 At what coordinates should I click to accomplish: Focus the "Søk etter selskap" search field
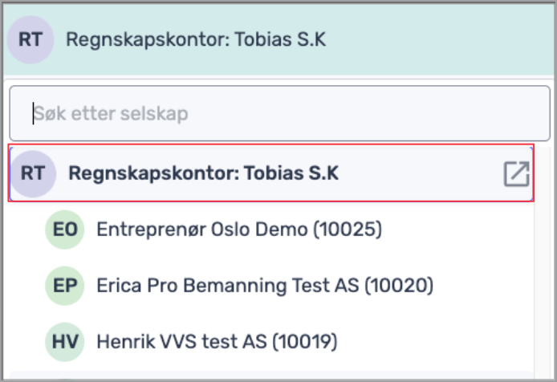(273, 114)
